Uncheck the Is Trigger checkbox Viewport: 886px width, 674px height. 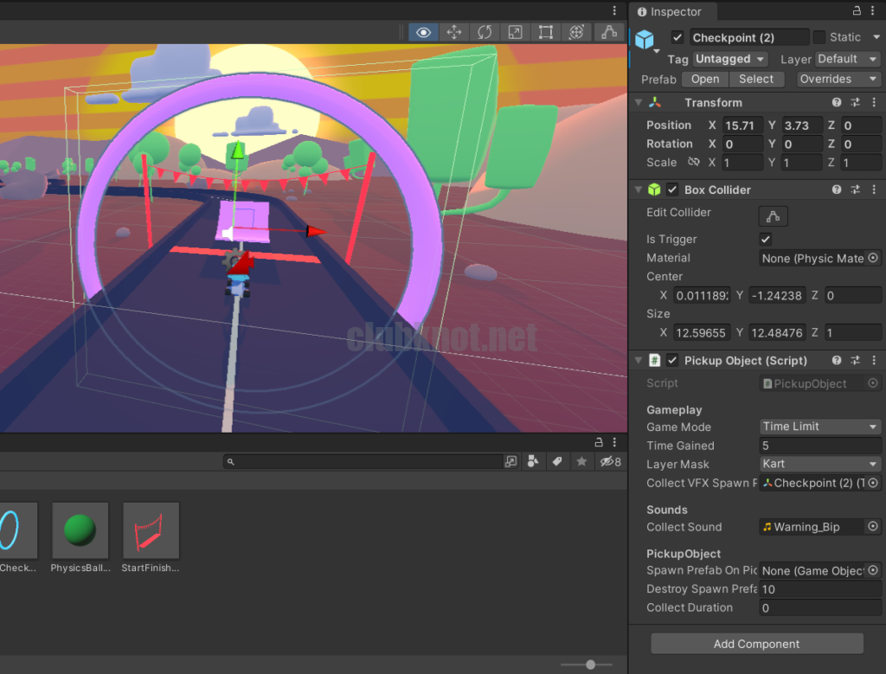(x=765, y=240)
